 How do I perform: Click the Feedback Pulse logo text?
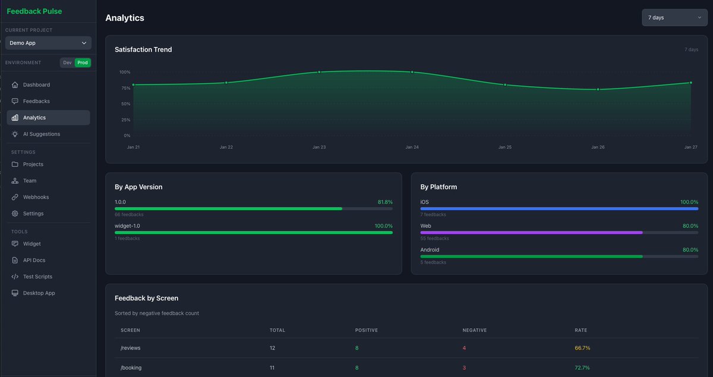coord(34,11)
